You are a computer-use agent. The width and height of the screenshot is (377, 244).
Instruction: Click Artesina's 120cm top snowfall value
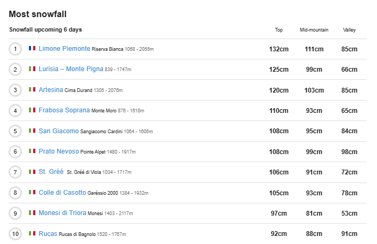click(278, 90)
